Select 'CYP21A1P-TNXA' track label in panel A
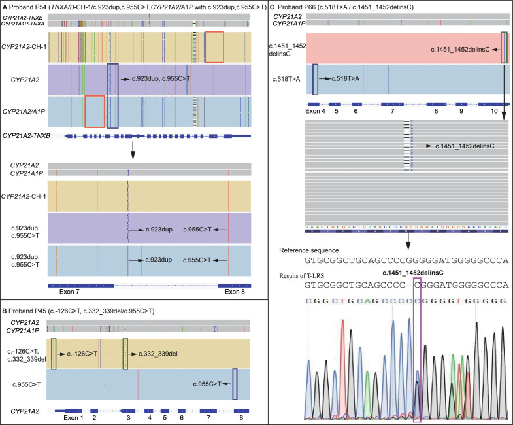The image size is (513, 425). 23,24
